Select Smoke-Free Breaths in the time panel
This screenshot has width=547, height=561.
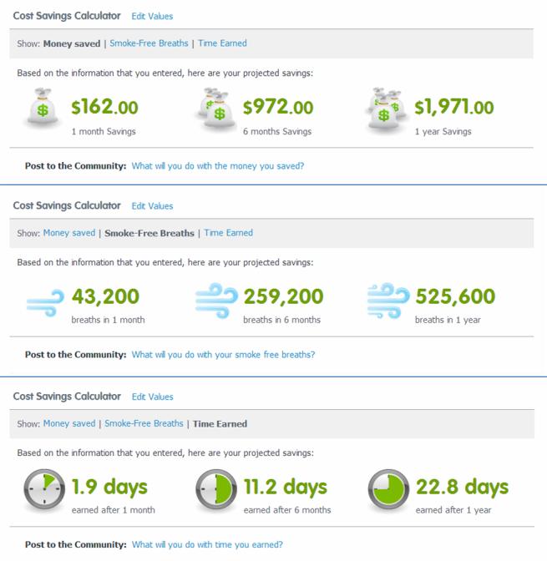(144, 423)
